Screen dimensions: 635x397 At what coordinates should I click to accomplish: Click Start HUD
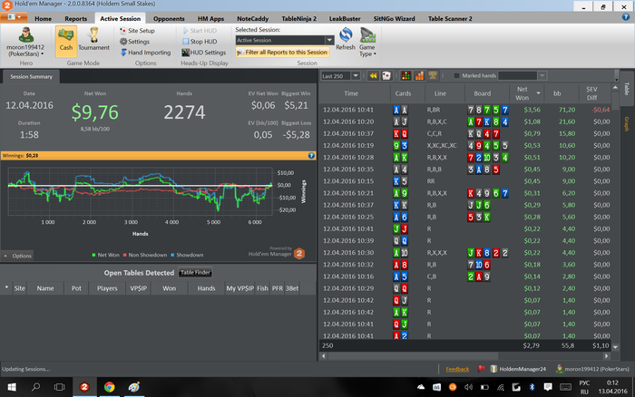pos(200,31)
